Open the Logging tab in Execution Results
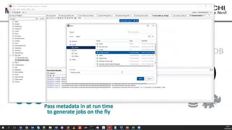The width and height of the screenshot is (232, 130). 51,73
